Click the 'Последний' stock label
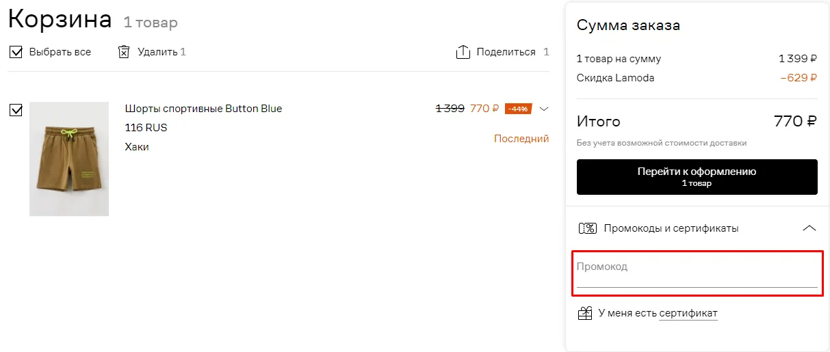This screenshot has width=830, height=352. click(x=521, y=139)
